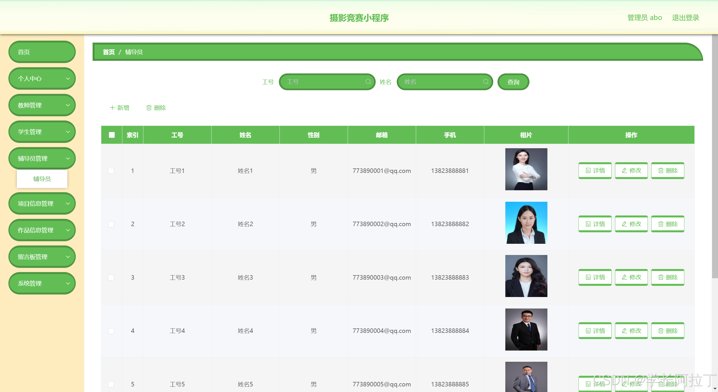Edit row 工号2 via 修改

[x=631, y=224]
